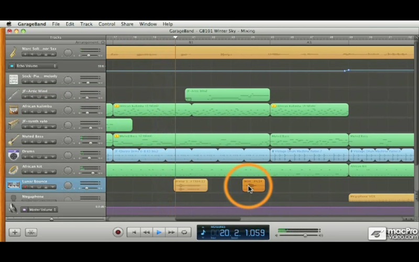This screenshot has width=419, height=262.
Task: Toggle the cycle loop button
Action: coord(184,232)
